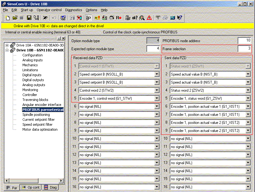The width and height of the screenshot is (255, 192).
Task: Open the Operator control menu
Action: point(49,10)
